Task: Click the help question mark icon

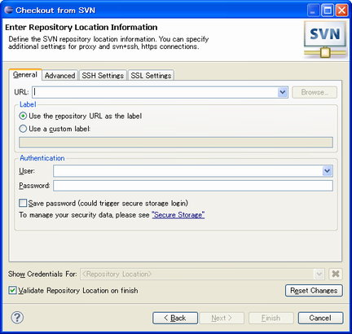Action: coord(17,317)
